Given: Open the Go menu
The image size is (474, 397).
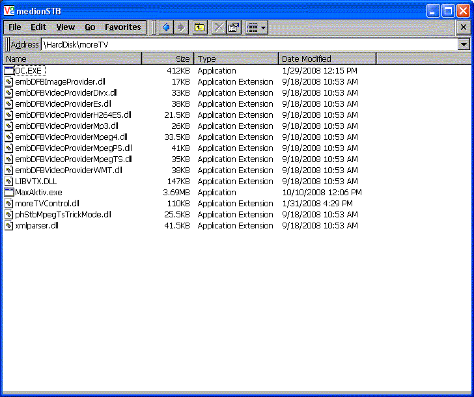Looking at the screenshot, I should [x=90, y=27].
